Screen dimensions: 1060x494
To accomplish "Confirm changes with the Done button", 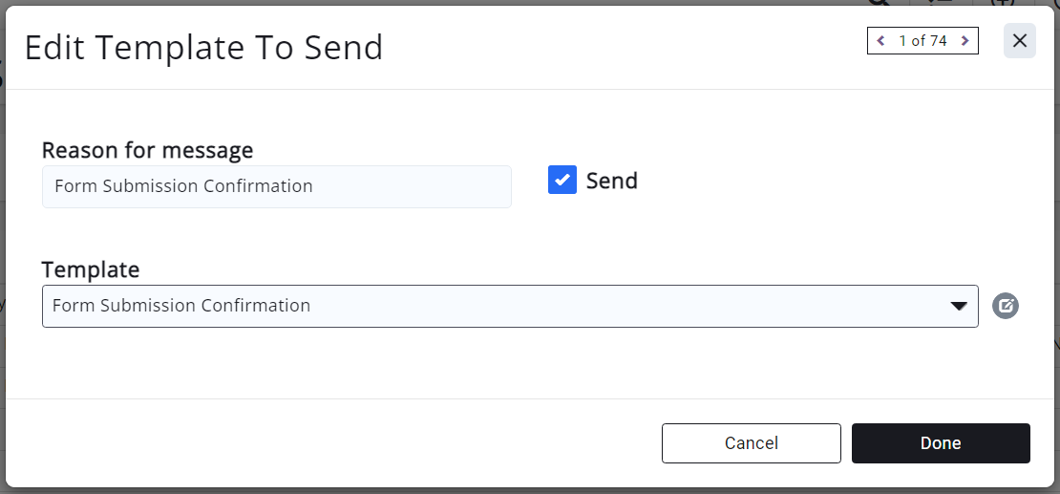I will 941,443.
